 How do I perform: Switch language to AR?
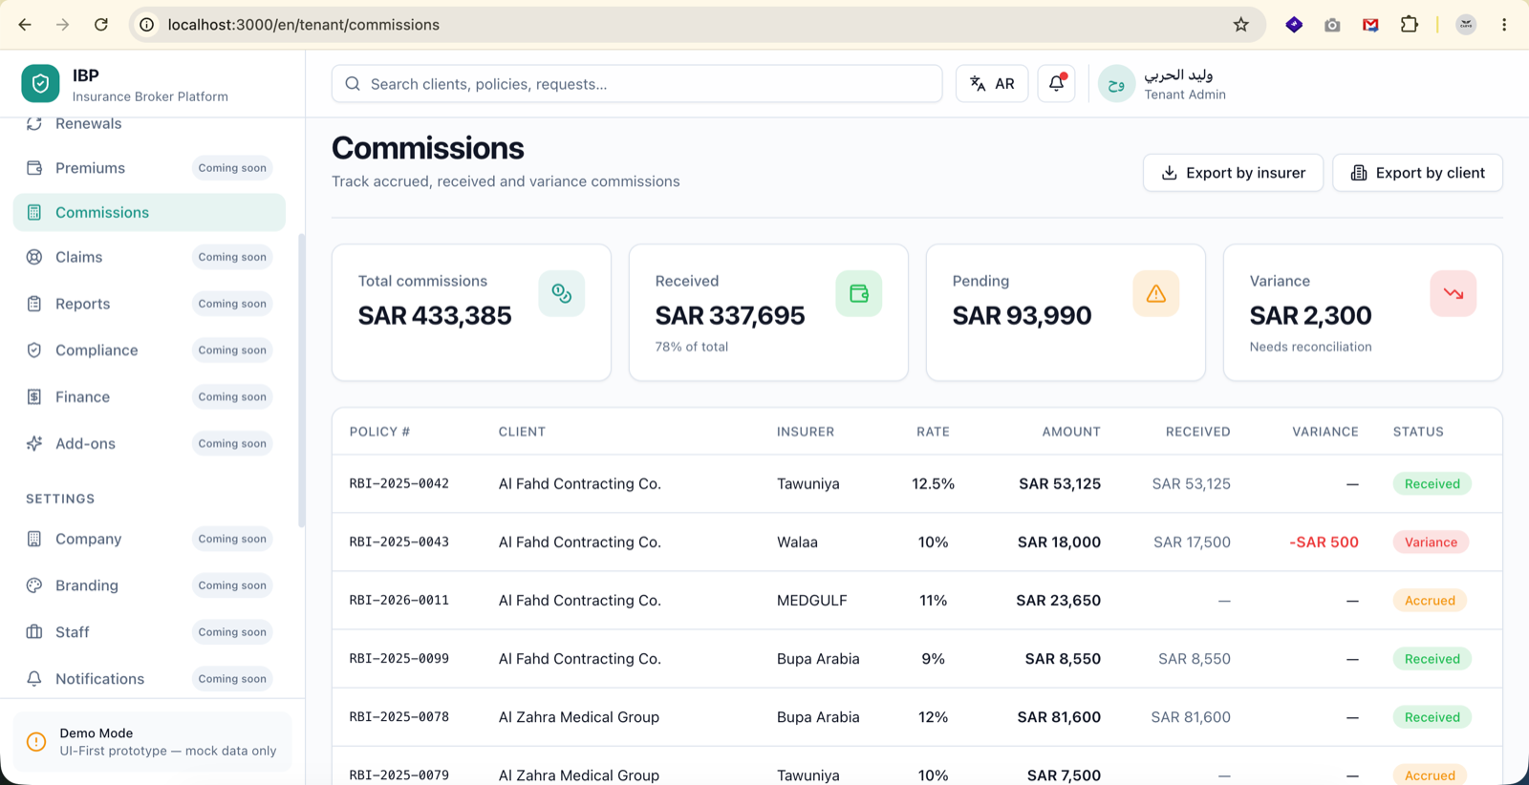992,84
